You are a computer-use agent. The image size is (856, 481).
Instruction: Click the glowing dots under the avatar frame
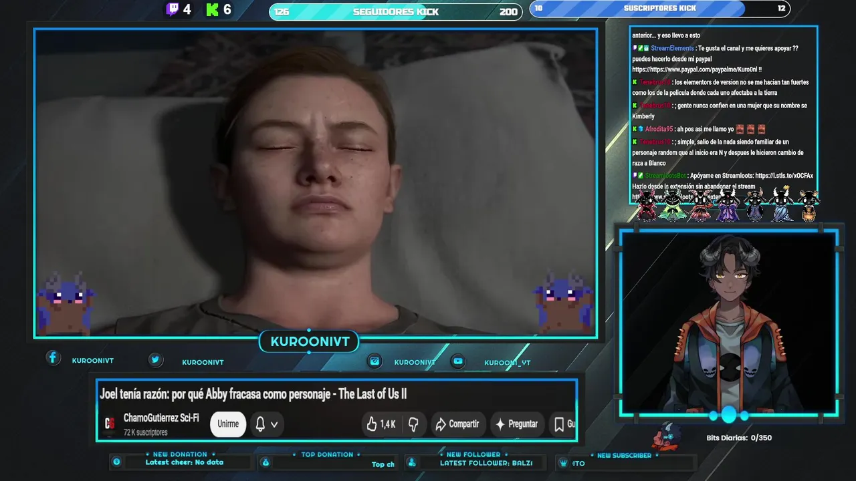(x=728, y=416)
